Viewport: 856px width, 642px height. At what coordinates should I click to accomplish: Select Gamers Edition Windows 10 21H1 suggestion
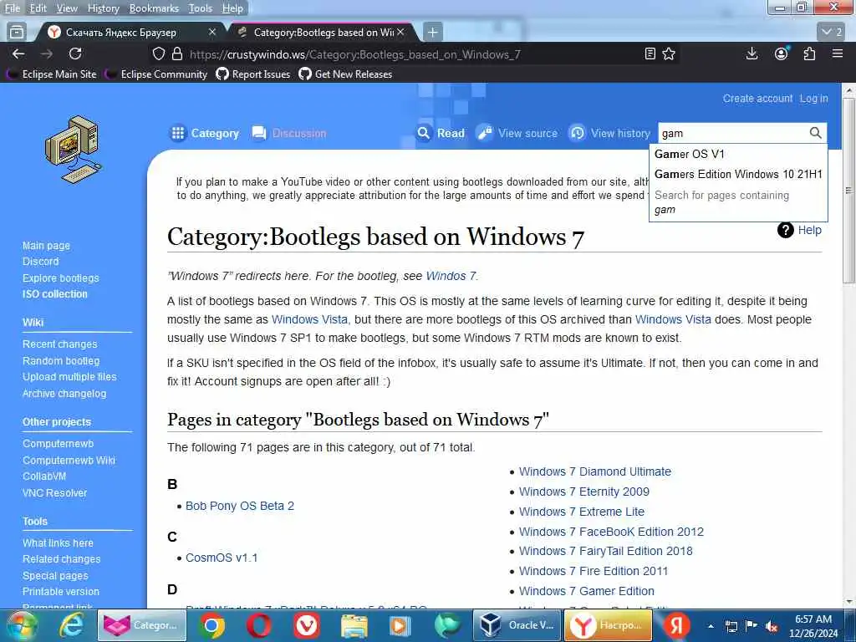[x=738, y=174]
